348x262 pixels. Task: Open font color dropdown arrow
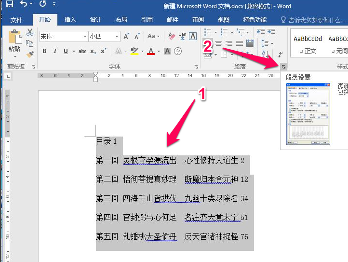159,52
